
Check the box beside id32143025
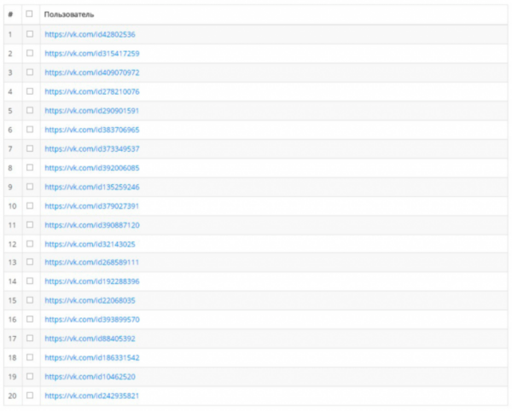pyautogui.click(x=30, y=244)
